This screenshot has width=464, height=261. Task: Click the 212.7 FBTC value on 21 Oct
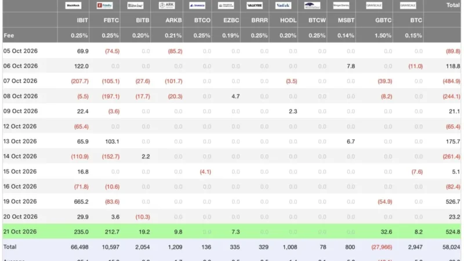(x=112, y=231)
